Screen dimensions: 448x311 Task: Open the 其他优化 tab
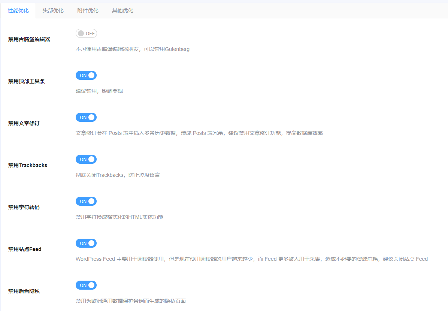(122, 10)
